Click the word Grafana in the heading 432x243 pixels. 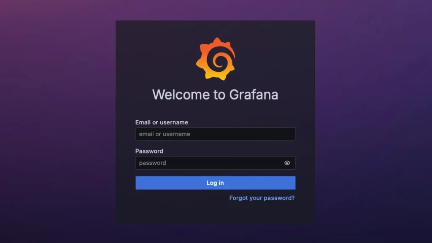pyautogui.click(x=254, y=94)
